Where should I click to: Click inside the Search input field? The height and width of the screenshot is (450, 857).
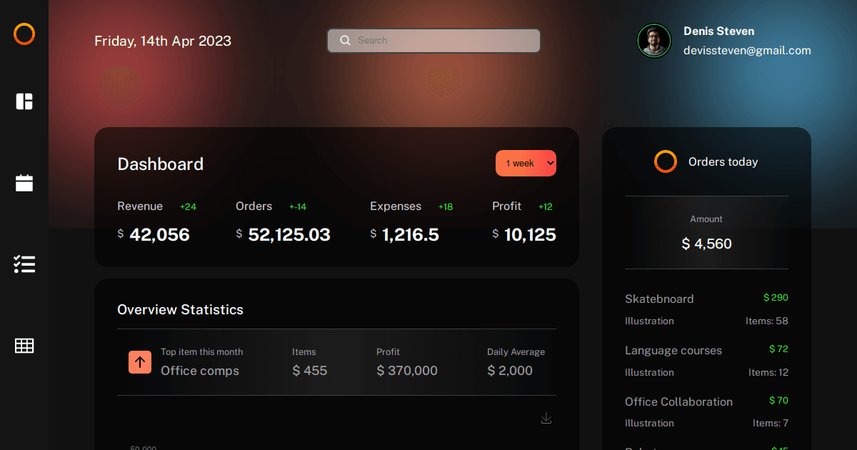point(433,41)
